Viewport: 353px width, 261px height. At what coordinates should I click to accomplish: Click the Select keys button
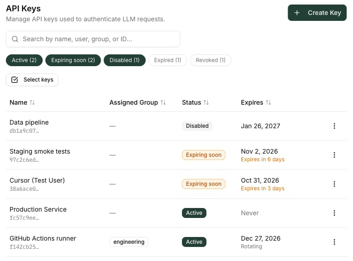(x=32, y=80)
